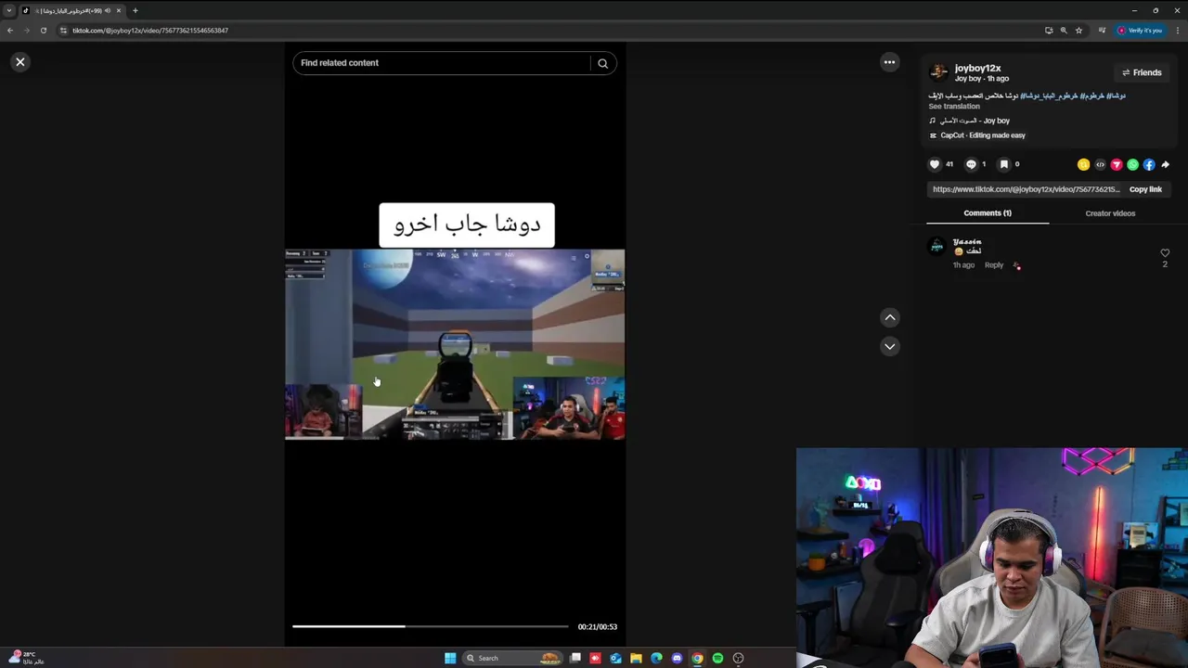Viewport: 1188px width, 668px height.
Task: Mute the tab via speaker icon
Action: click(108, 10)
